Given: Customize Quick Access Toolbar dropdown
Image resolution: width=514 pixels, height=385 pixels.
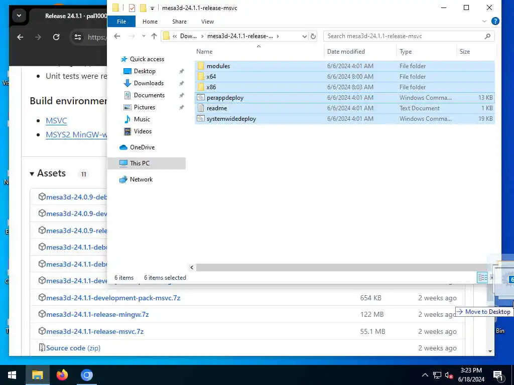Looking at the screenshot, I should 152,8.
